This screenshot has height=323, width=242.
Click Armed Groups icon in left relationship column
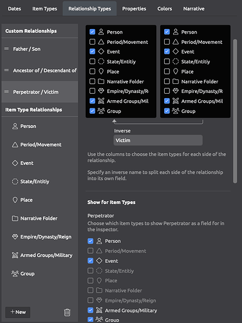tap(101, 101)
